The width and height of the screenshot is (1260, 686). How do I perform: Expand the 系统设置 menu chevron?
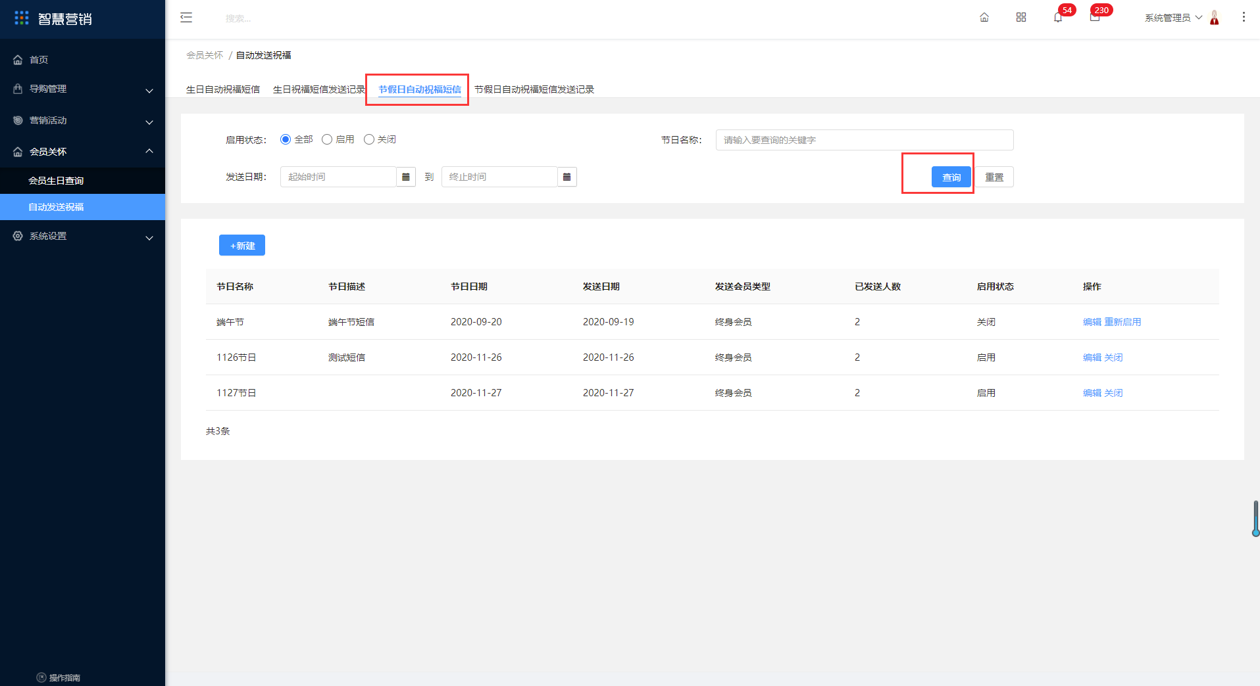(x=149, y=238)
